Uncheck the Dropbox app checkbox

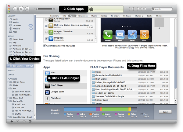[46, 38]
